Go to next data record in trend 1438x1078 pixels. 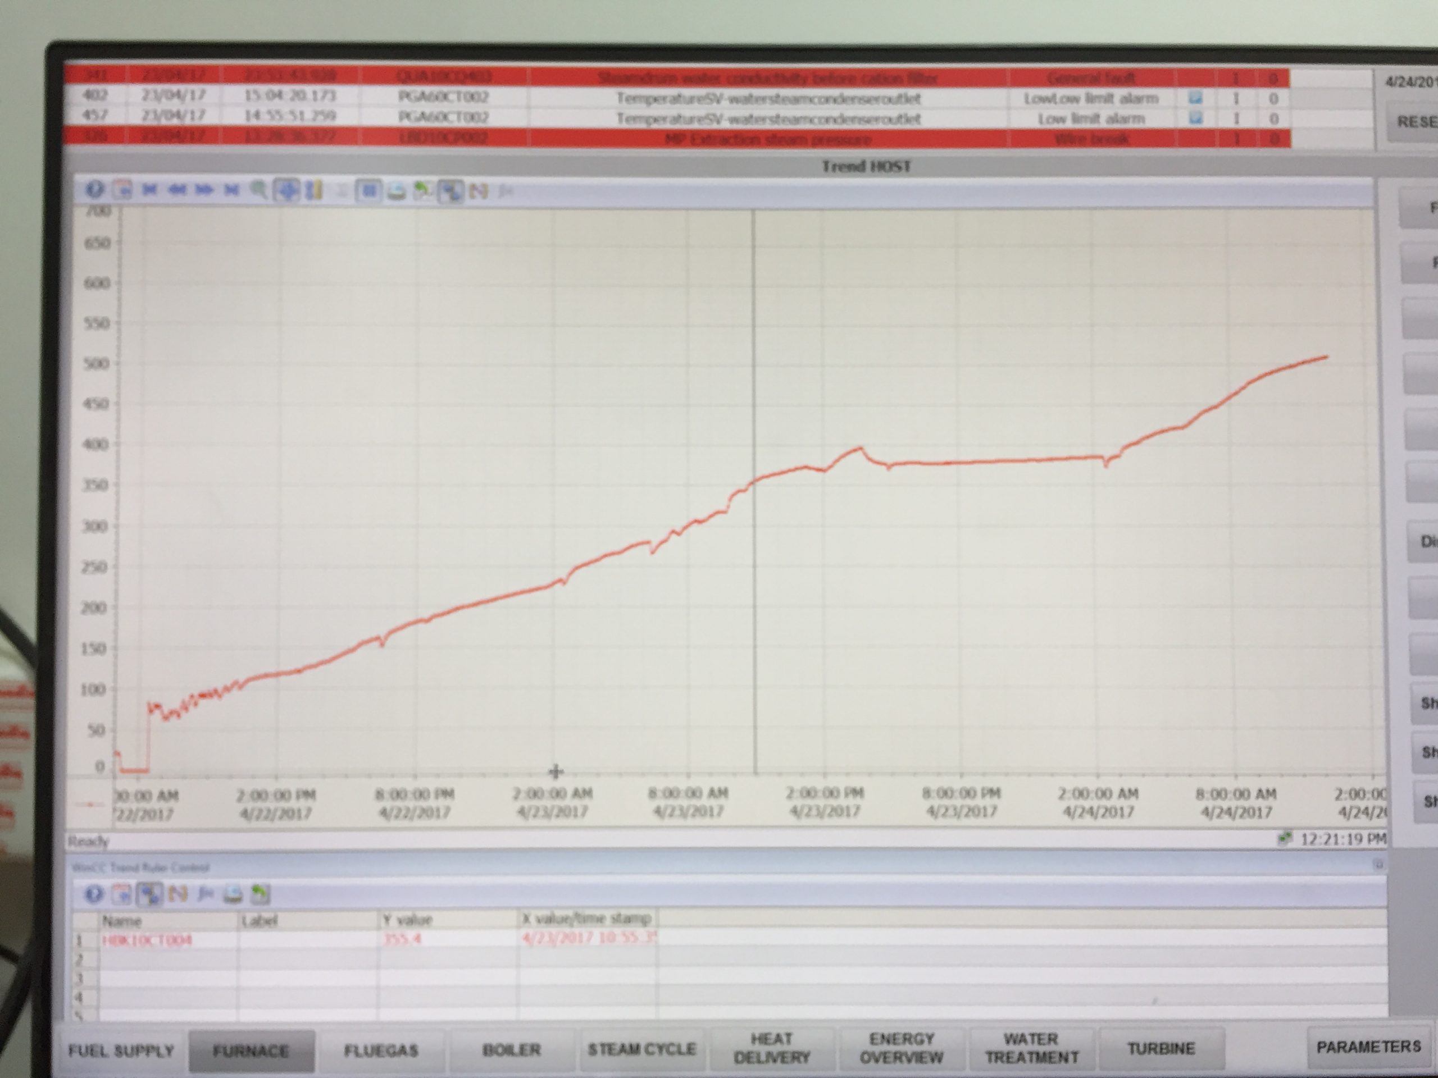pyautogui.click(x=204, y=190)
